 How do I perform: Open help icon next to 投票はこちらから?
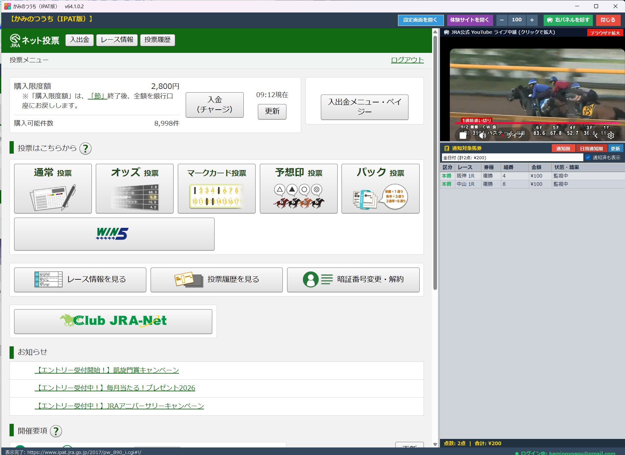(86, 148)
